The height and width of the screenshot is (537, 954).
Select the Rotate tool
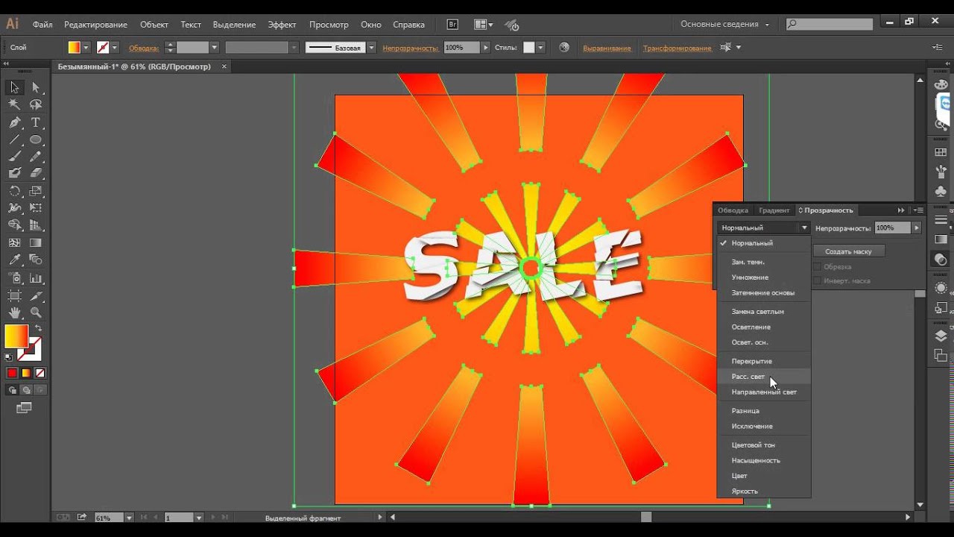point(14,191)
